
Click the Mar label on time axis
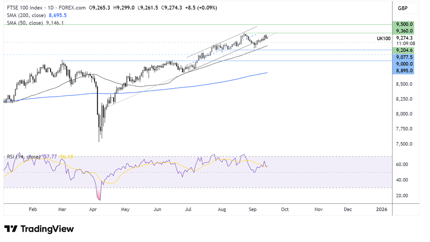[x=62, y=210]
